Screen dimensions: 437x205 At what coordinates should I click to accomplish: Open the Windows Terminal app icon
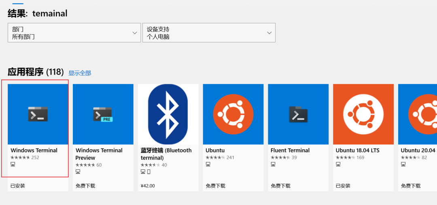pyautogui.click(x=38, y=114)
